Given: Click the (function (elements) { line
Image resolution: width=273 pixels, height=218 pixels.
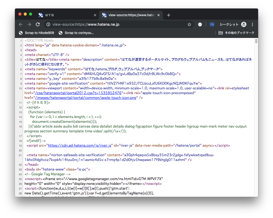Looking at the screenshot, I should click(47, 112).
